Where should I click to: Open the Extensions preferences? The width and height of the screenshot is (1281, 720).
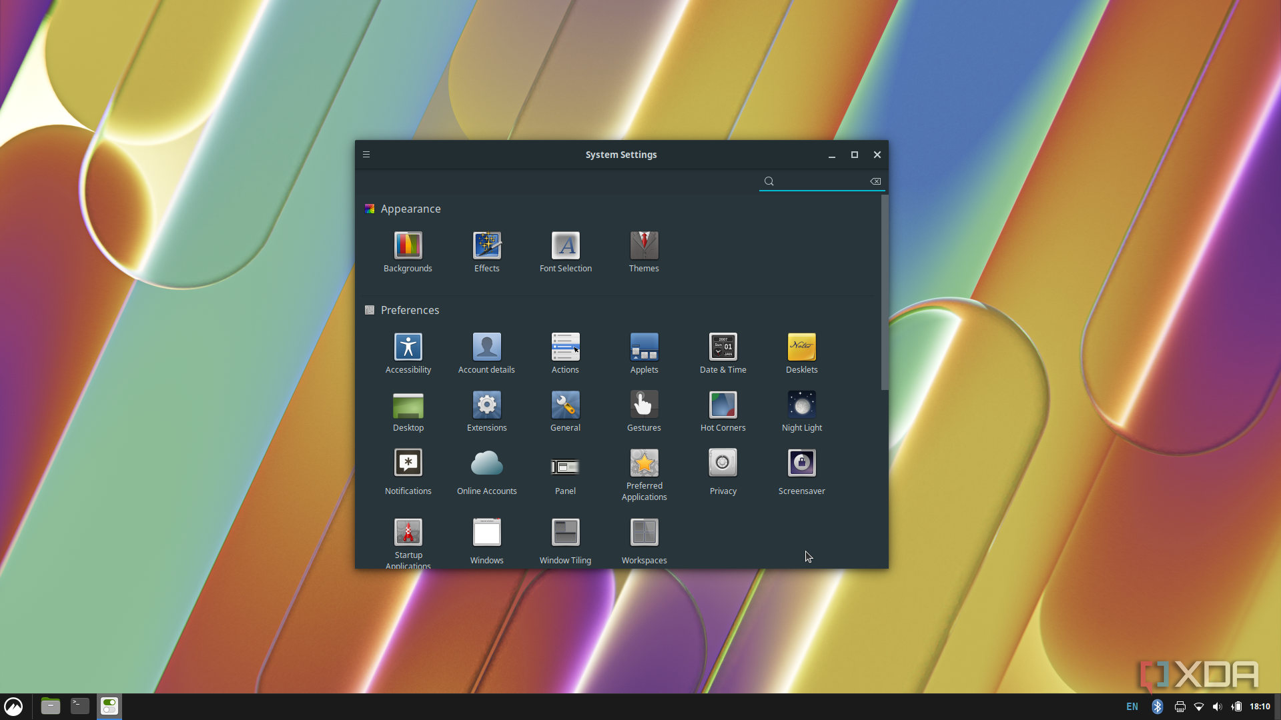[486, 411]
